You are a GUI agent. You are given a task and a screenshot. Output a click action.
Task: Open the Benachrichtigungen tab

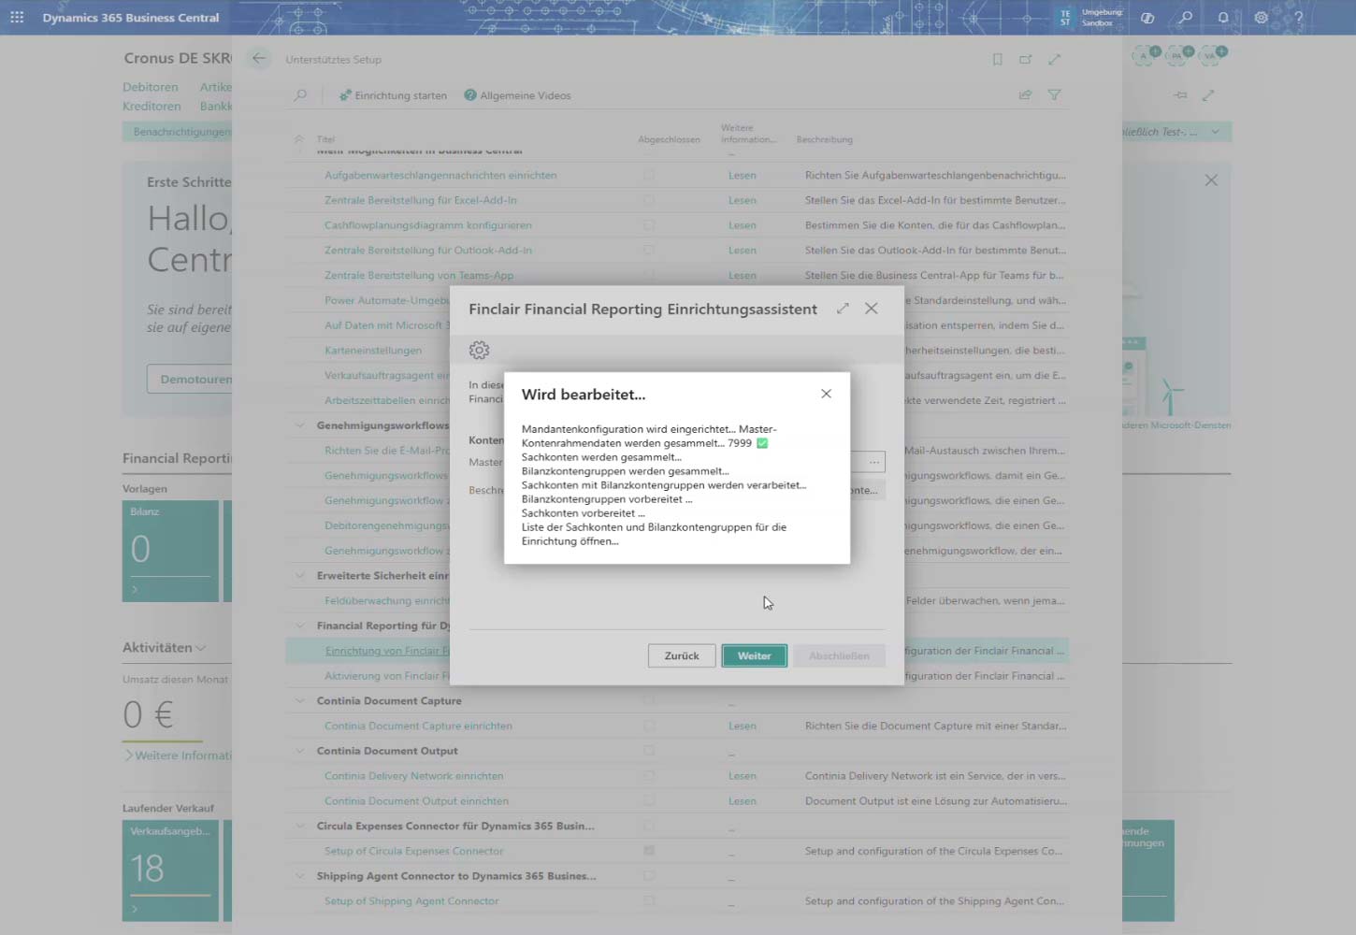tap(178, 132)
